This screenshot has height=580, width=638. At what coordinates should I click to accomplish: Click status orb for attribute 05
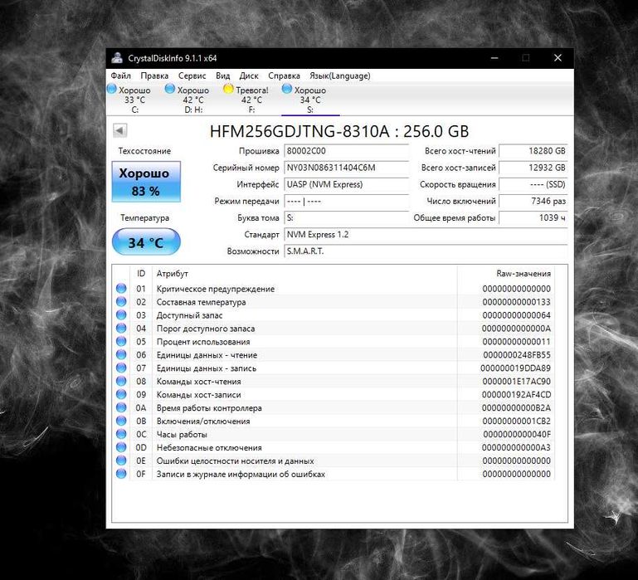pyautogui.click(x=121, y=342)
